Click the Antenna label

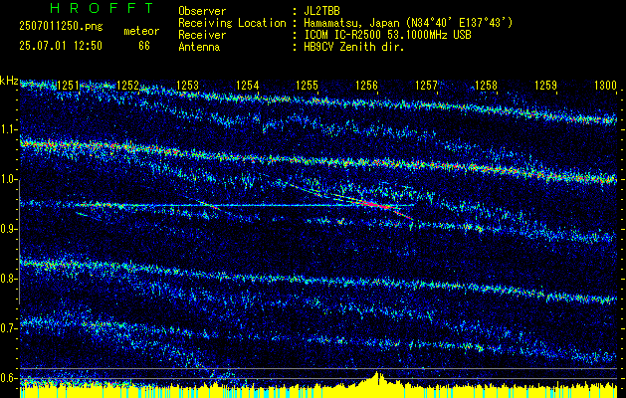coord(199,47)
